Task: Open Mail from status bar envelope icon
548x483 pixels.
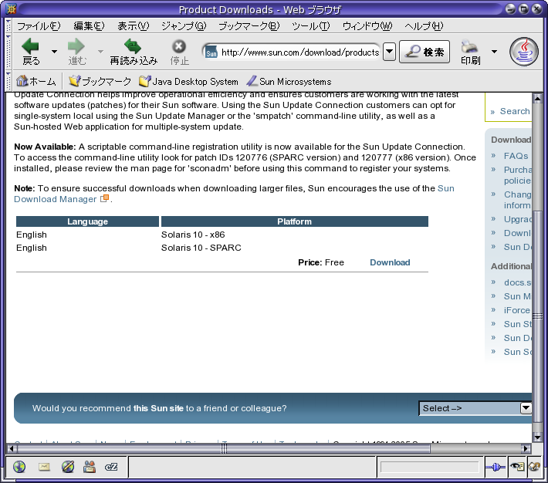Action: (x=44, y=467)
